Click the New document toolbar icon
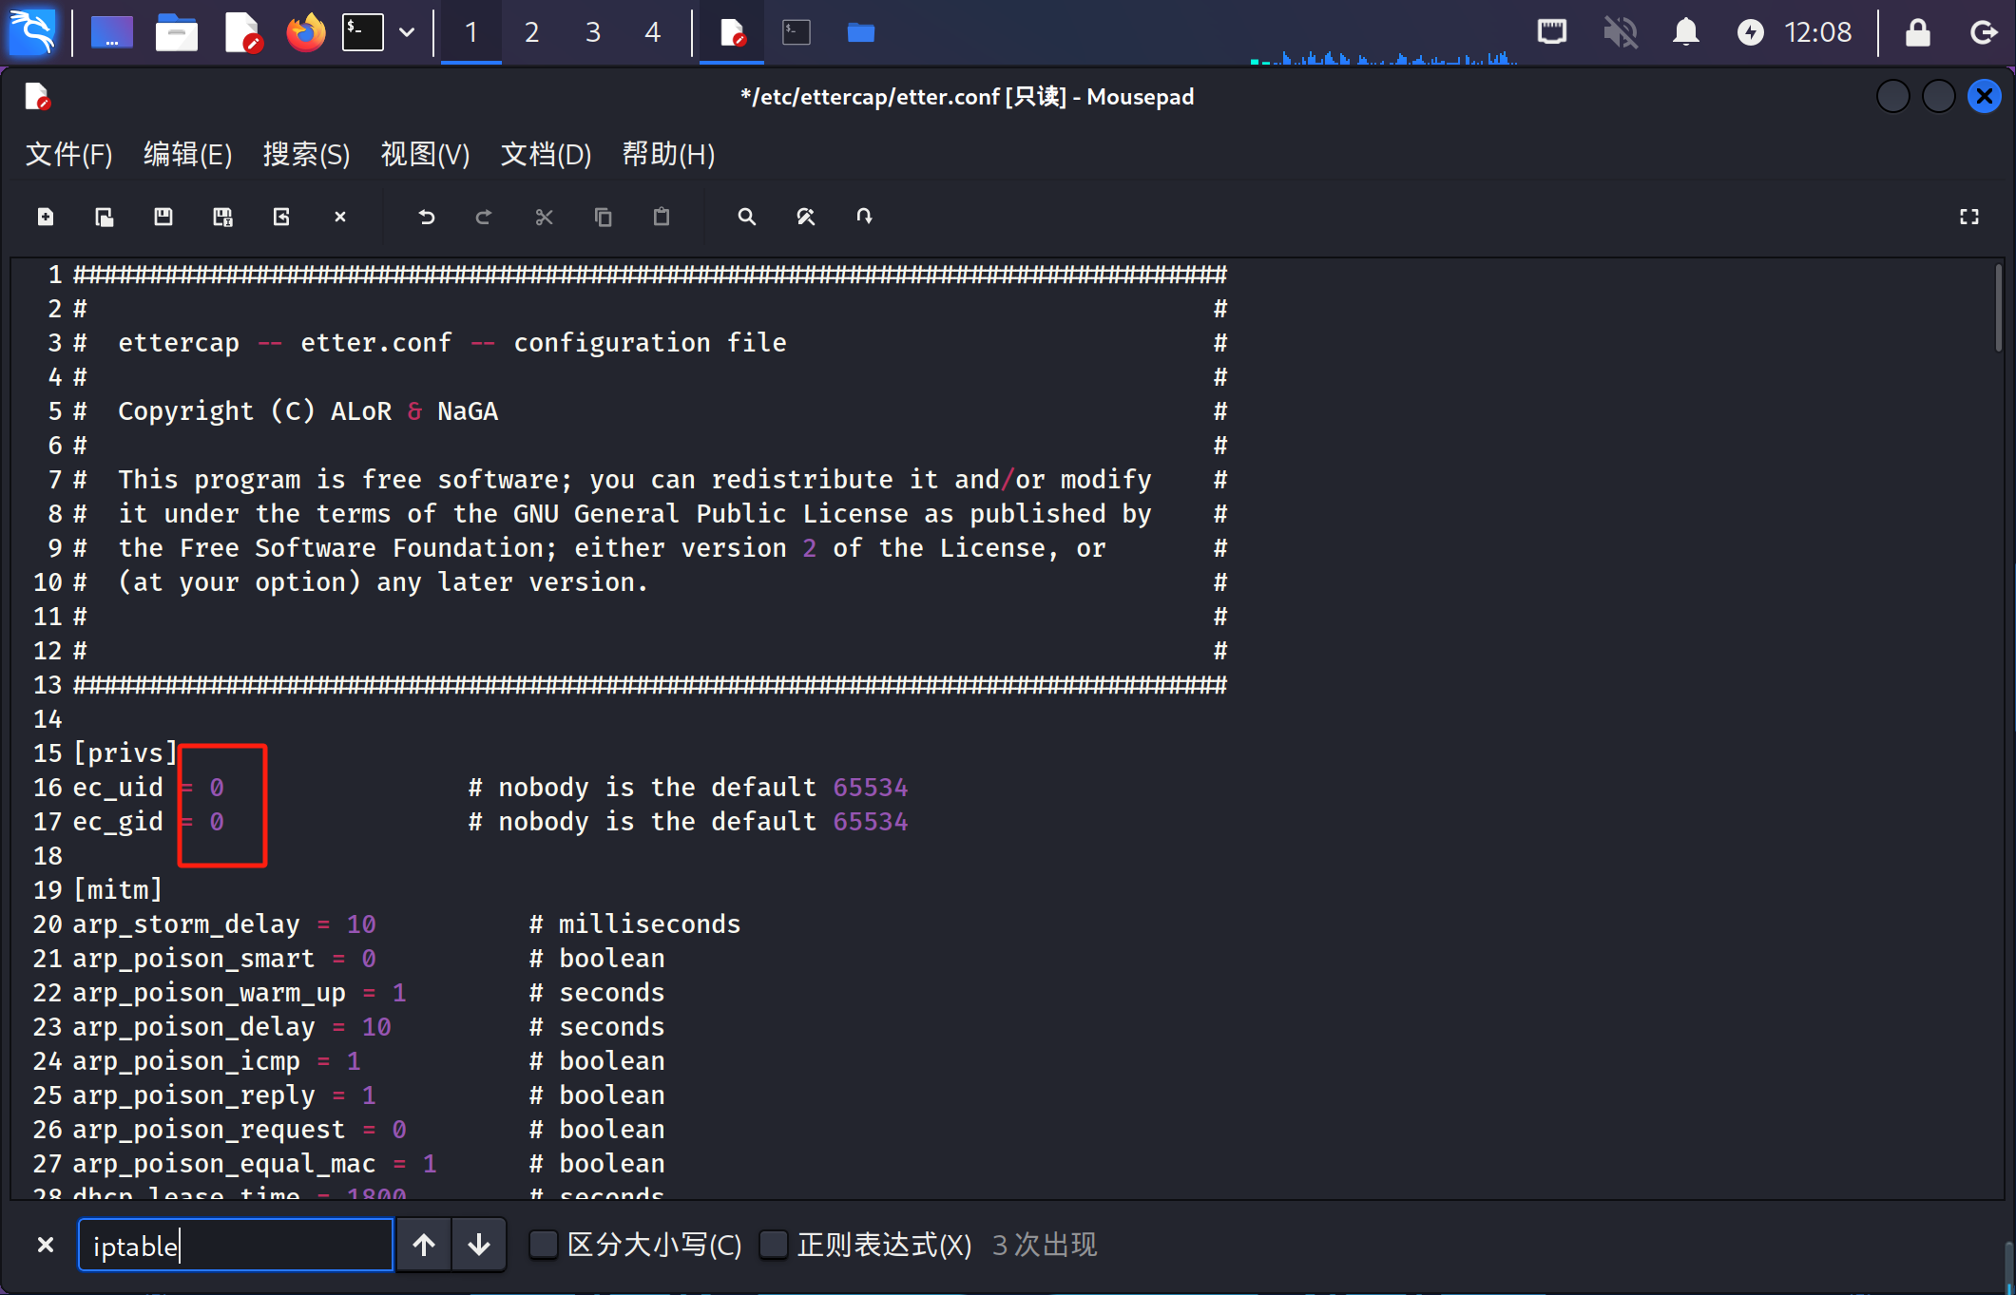The image size is (2016, 1295). (x=46, y=217)
